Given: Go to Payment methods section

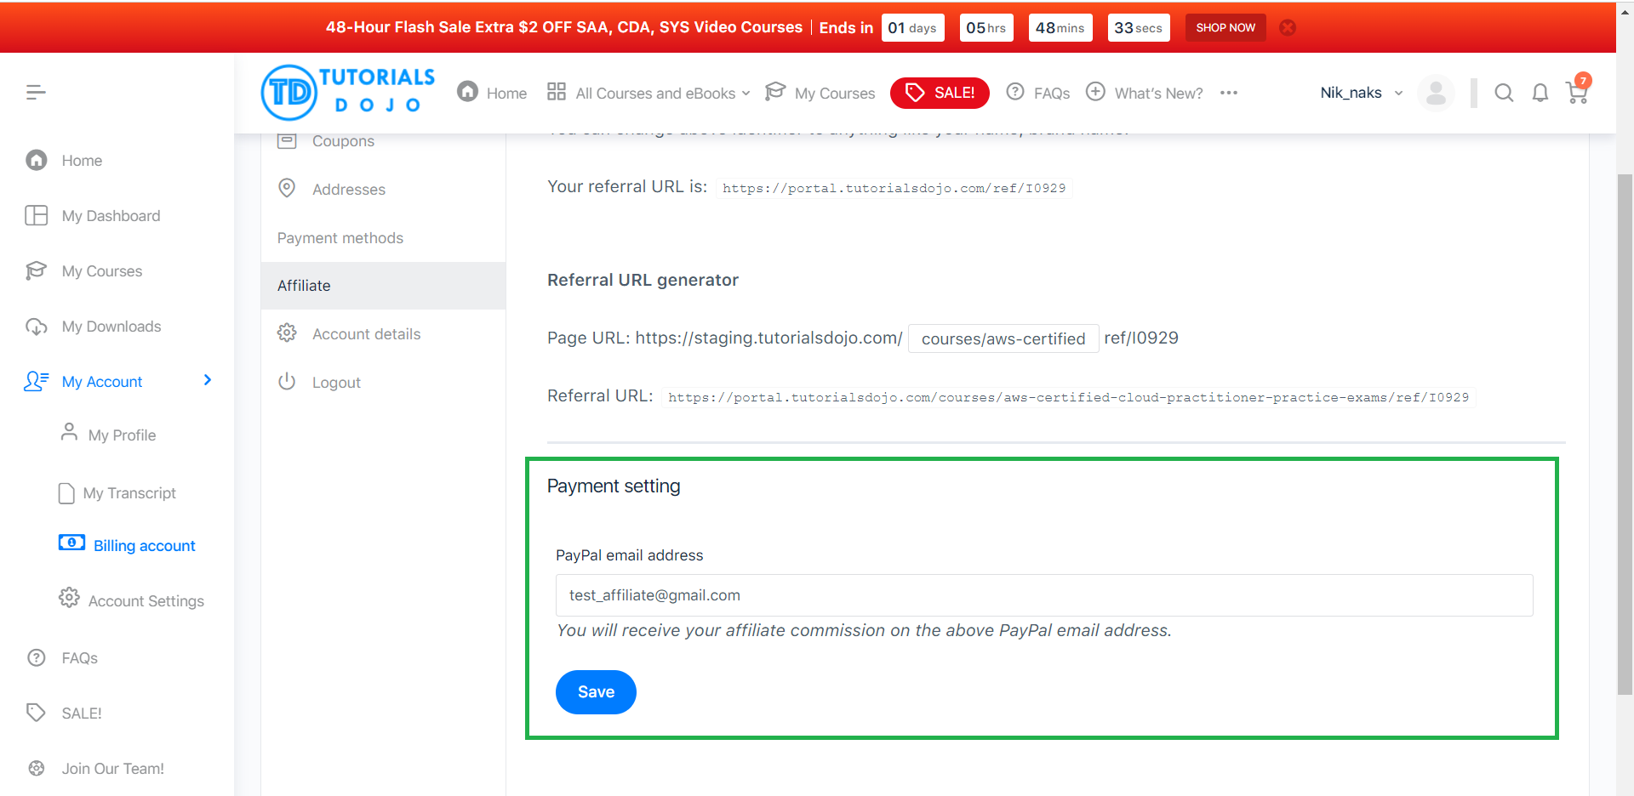Looking at the screenshot, I should 340,238.
